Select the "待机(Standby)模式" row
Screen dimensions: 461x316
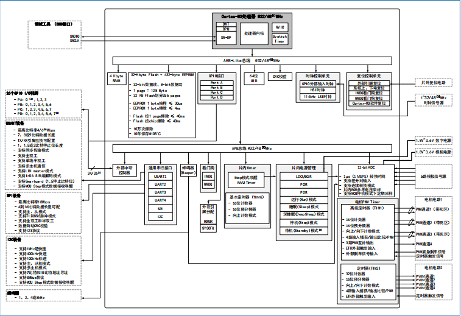(304, 231)
